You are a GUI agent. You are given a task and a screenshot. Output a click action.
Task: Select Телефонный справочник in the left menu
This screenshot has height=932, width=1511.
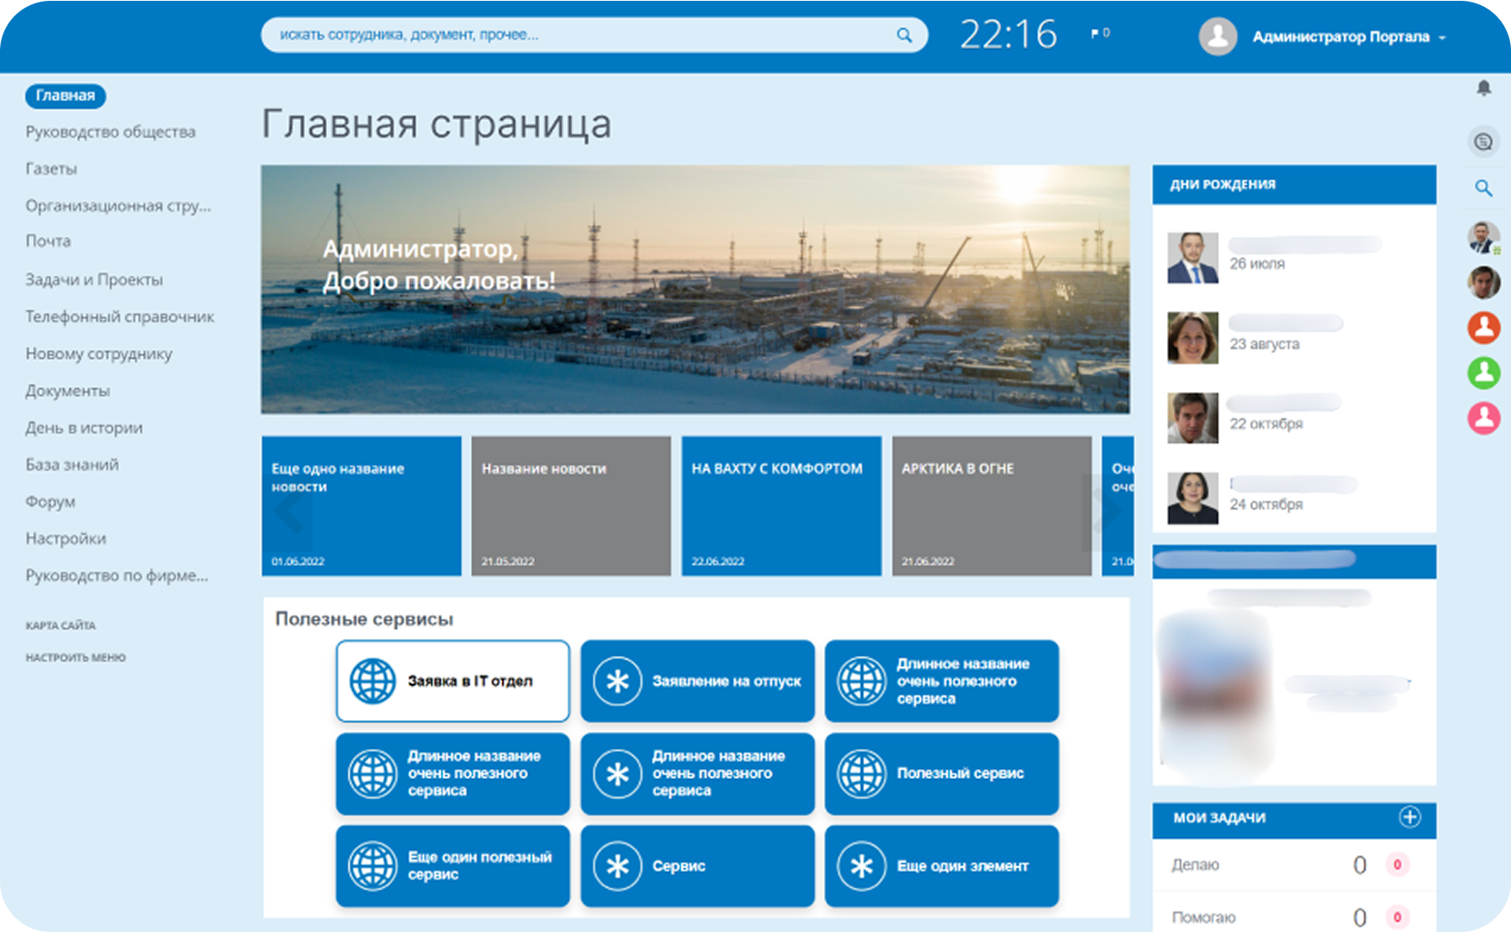[119, 317]
